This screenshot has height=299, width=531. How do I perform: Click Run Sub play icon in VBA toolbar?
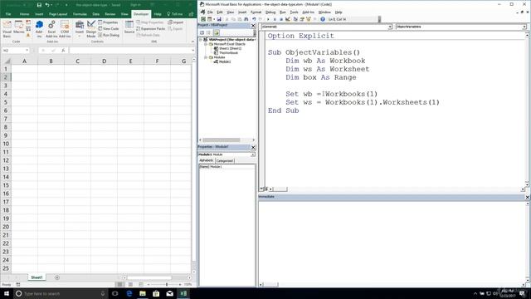click(x=268, y=19)
